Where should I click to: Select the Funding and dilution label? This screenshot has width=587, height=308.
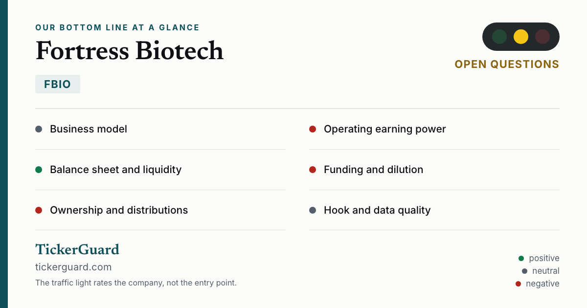click(x=373, y=170)
